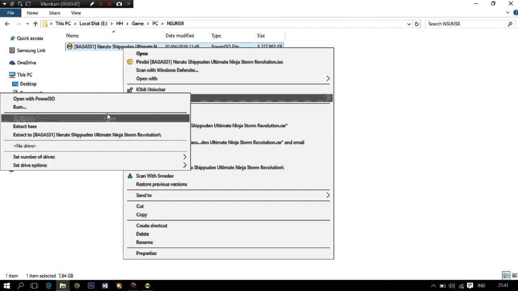
Task: Choose Scan With Smadav
Action: pyautogui.click(x=228, y=176)
